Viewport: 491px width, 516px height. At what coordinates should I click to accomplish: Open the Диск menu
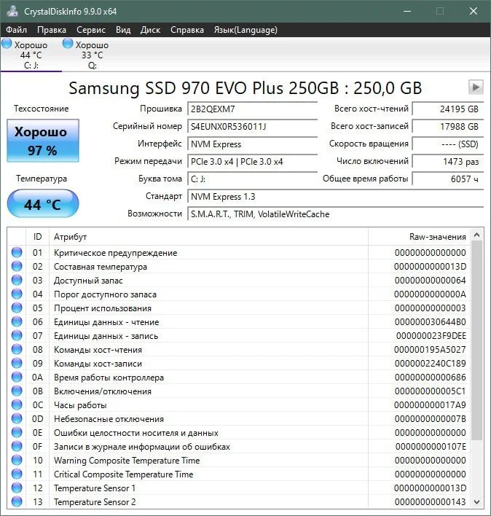(150, 30)
